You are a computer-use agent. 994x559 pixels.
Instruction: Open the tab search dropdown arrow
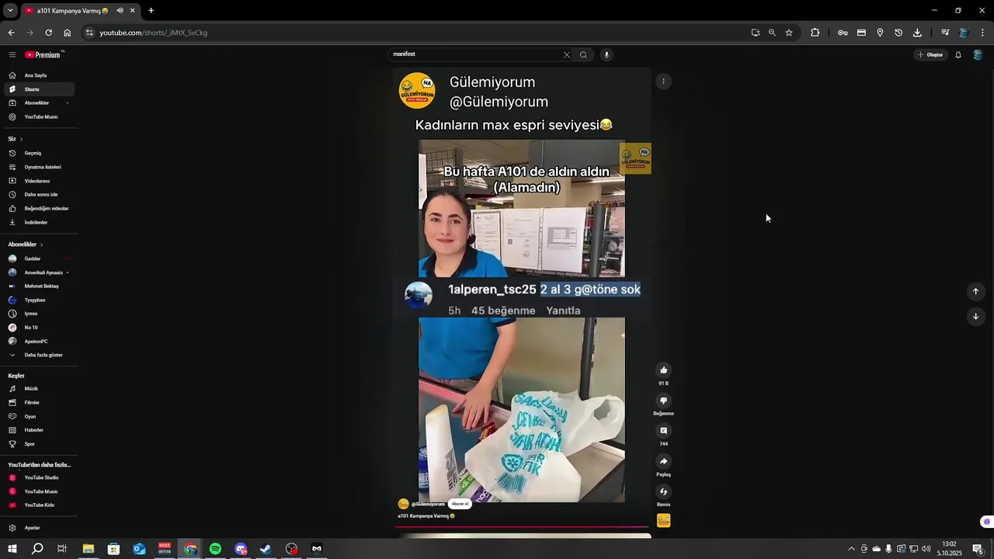click(10, 11)
